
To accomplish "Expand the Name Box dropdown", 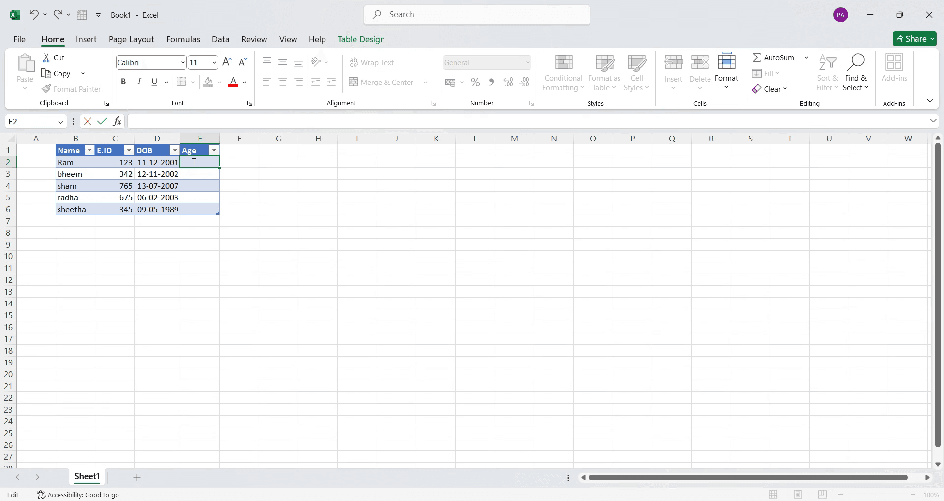I will pos(60,121).
